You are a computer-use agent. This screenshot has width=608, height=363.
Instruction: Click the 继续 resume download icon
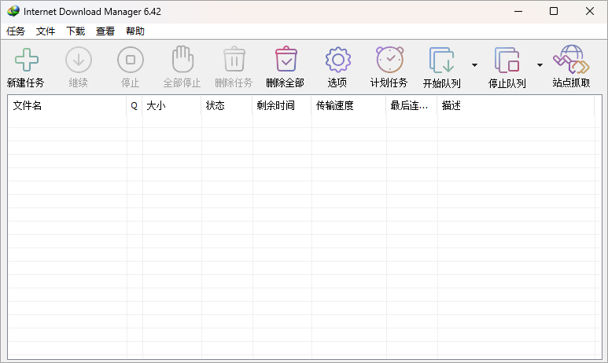[79, 60]
